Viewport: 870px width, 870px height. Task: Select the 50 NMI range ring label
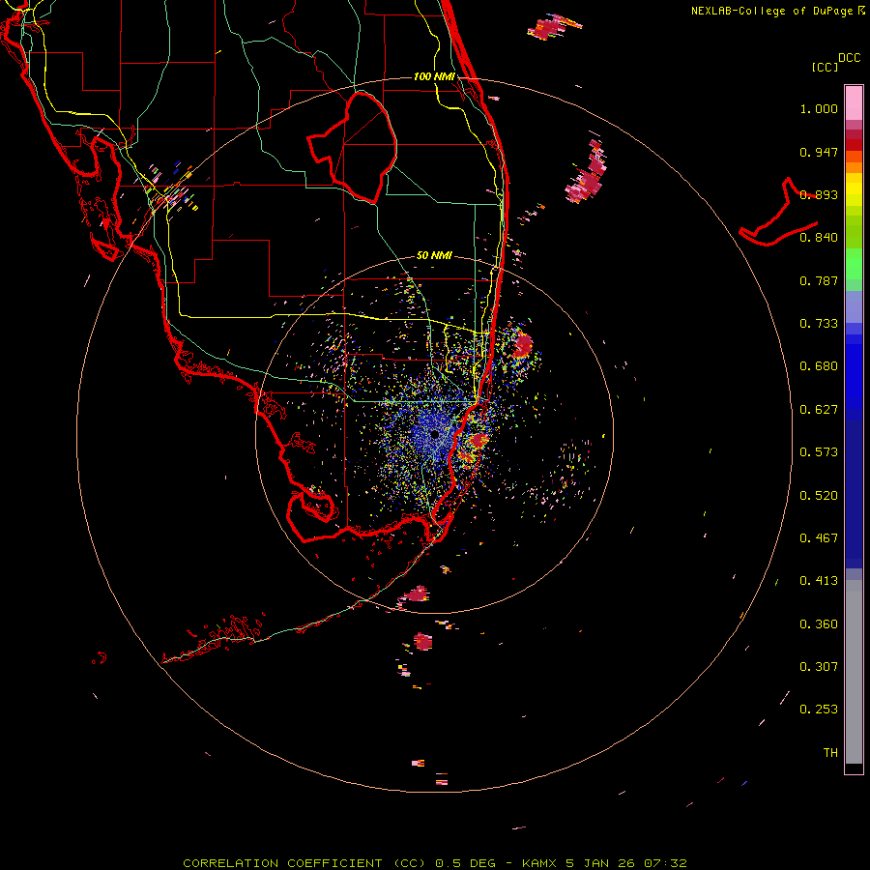tap(434, 256)
